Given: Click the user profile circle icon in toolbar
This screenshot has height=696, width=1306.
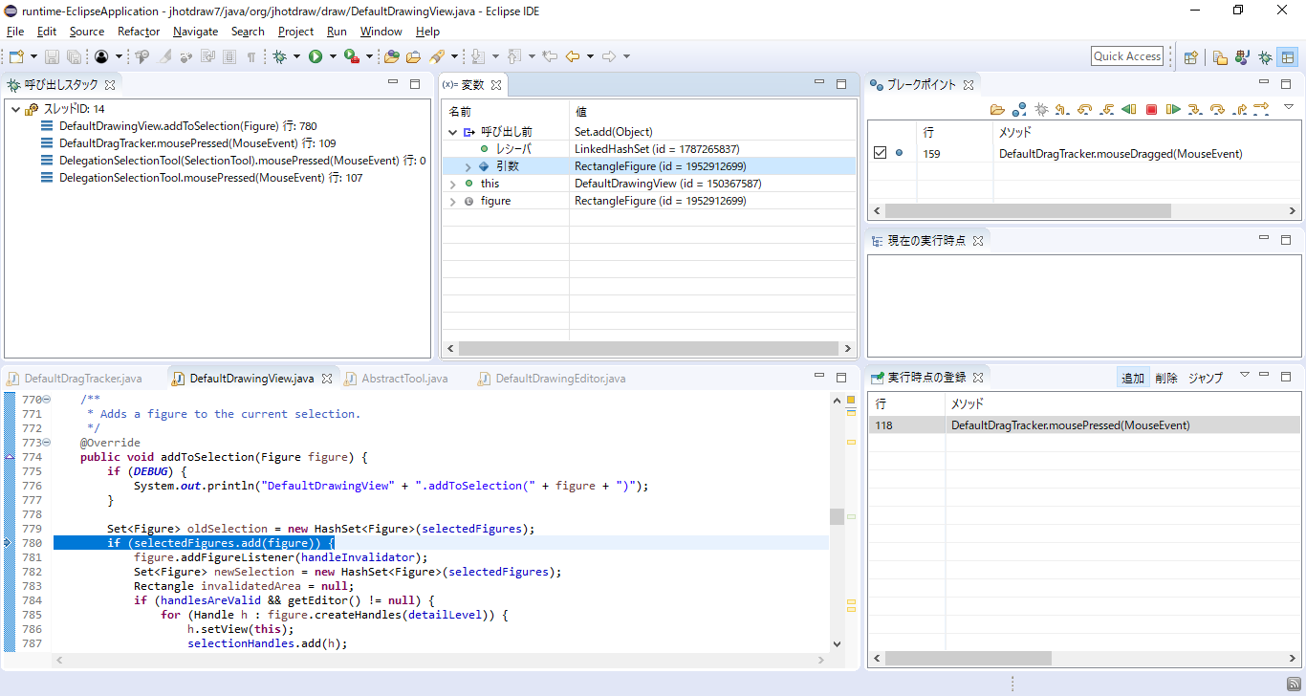Looking at the screenshot, I should pos(101,56).
